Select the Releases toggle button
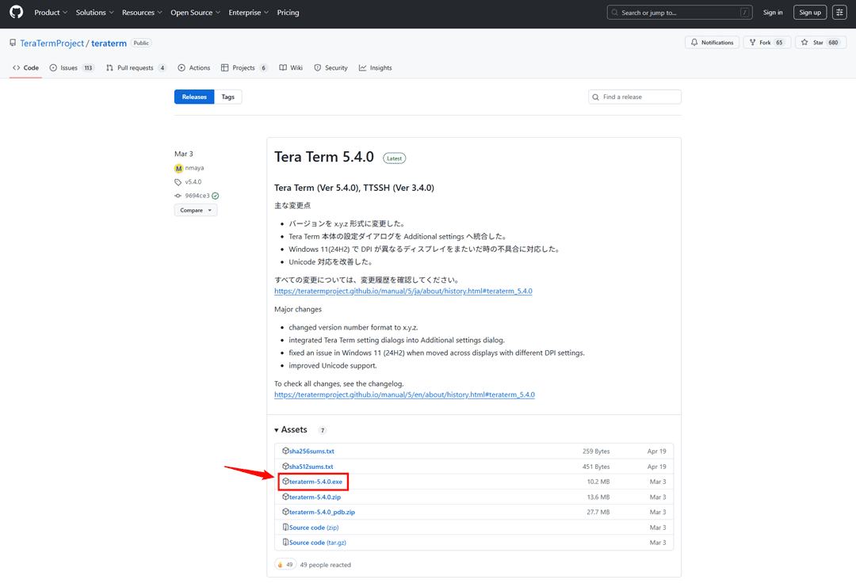Image resolution: width=856 pixels, height=587 pixels. point(194,97)
